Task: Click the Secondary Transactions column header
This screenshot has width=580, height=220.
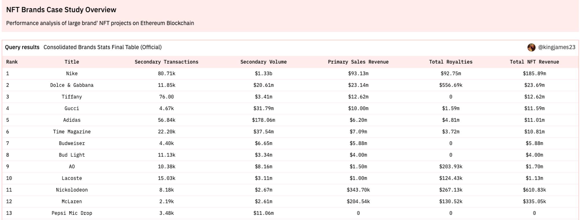Action: (x=166, y=62)
